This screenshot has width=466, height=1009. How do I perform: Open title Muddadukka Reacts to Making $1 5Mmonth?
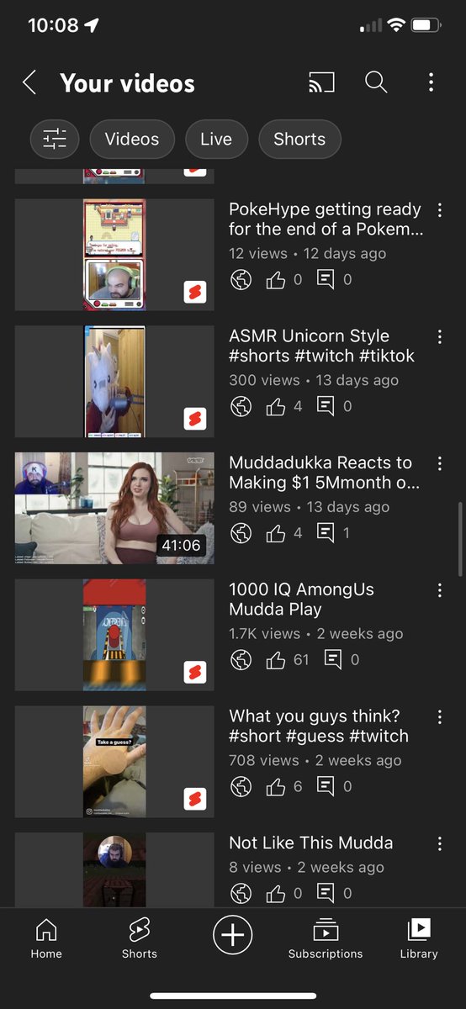click(x=325, y=473)
